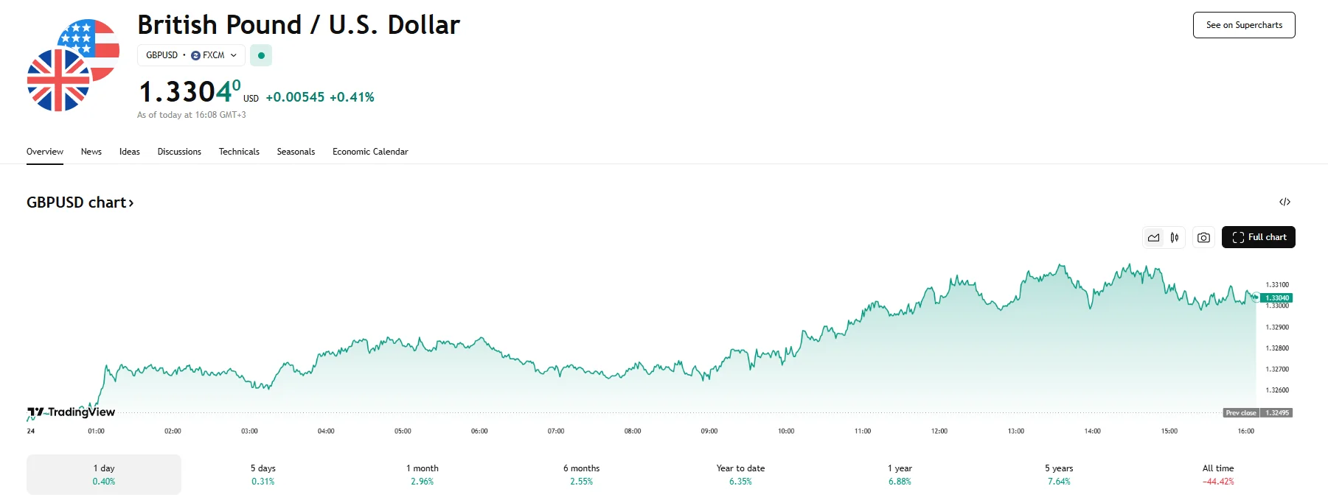Open the embed code icon
The image size is (1328, 500).
pyautogui.click(x=1284, y=202)
